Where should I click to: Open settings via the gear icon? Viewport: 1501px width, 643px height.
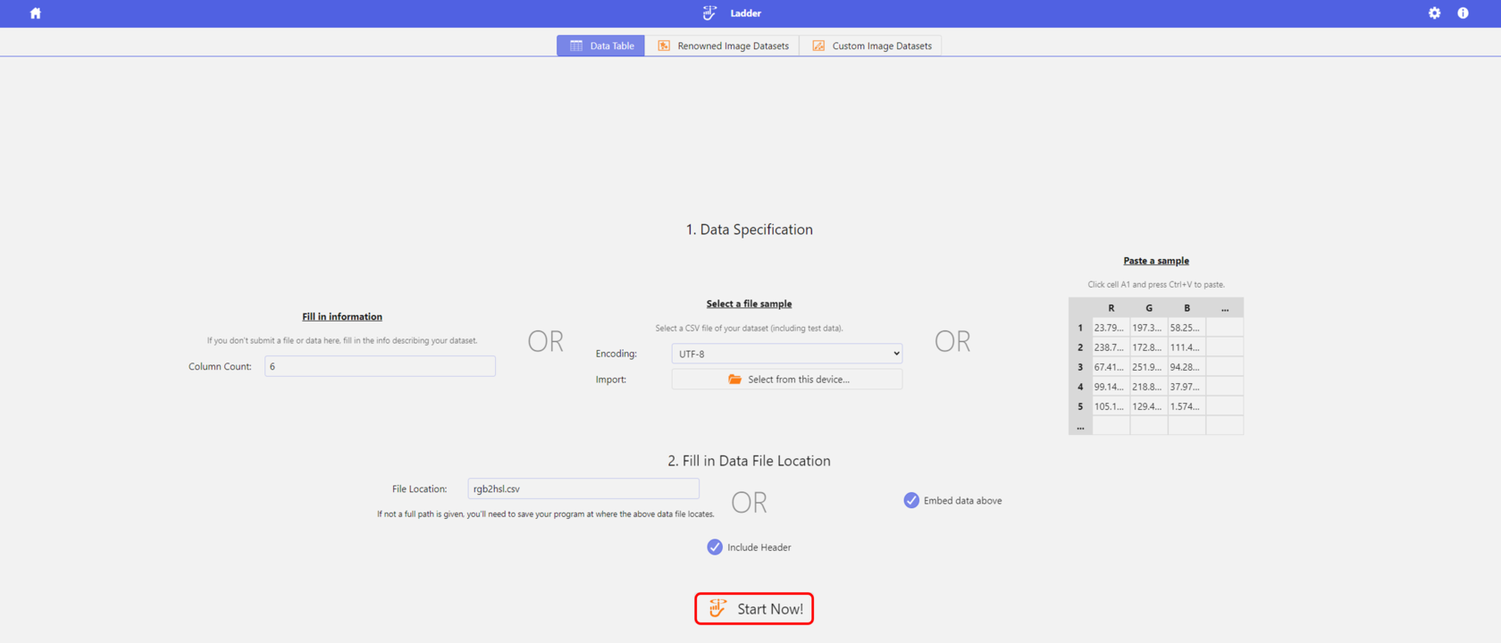[1434, 13]
